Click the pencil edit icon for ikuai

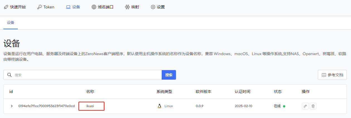(x=305, y=106)
